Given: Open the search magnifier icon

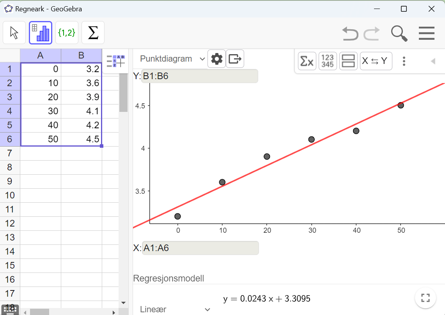Looking at the screenshot, I should tap(399, 34).
